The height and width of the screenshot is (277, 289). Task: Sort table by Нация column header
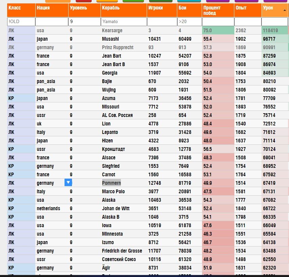tap(52, 10)
